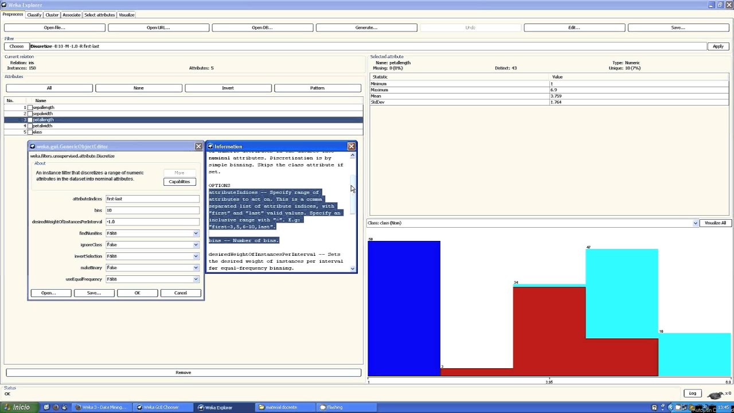Tick the sepalwidth attribute checkbox
This screenshot has width=734, height=413.
click(30, 114)
